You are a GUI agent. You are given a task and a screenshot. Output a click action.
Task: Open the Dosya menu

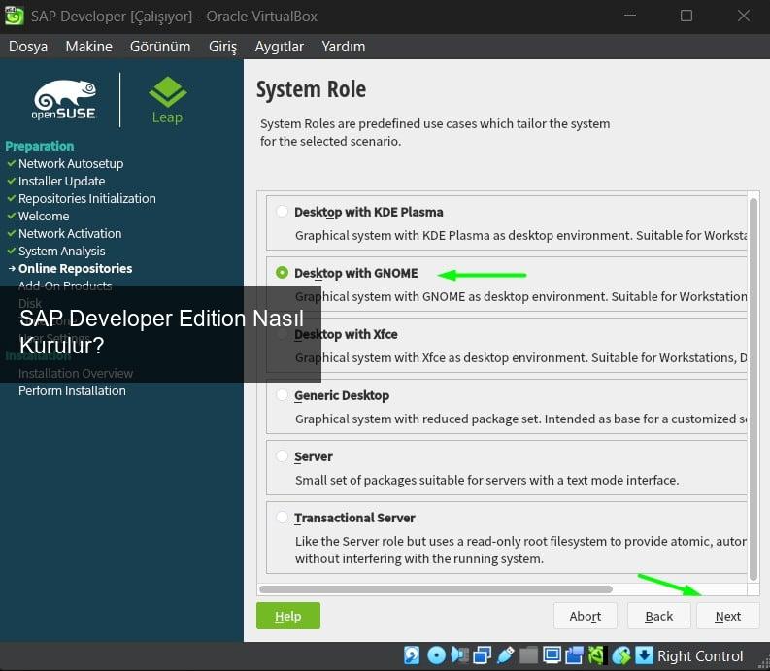[x=28, y=46]
